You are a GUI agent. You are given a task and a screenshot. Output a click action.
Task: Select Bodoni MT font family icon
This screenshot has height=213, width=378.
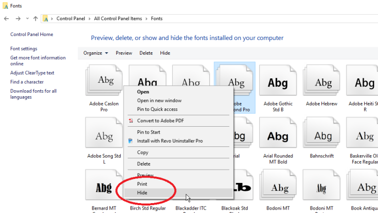[278, 185]
